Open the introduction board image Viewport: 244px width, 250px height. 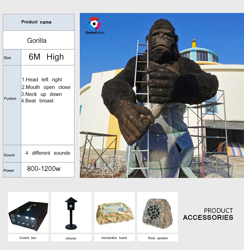point(114,212)
